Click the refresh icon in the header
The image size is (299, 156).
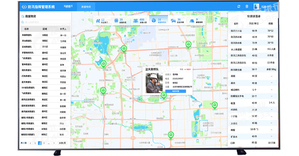coord(239,7)
